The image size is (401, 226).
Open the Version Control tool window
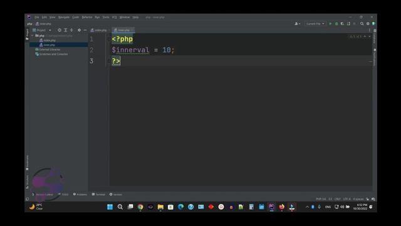(x=43, y=195)
